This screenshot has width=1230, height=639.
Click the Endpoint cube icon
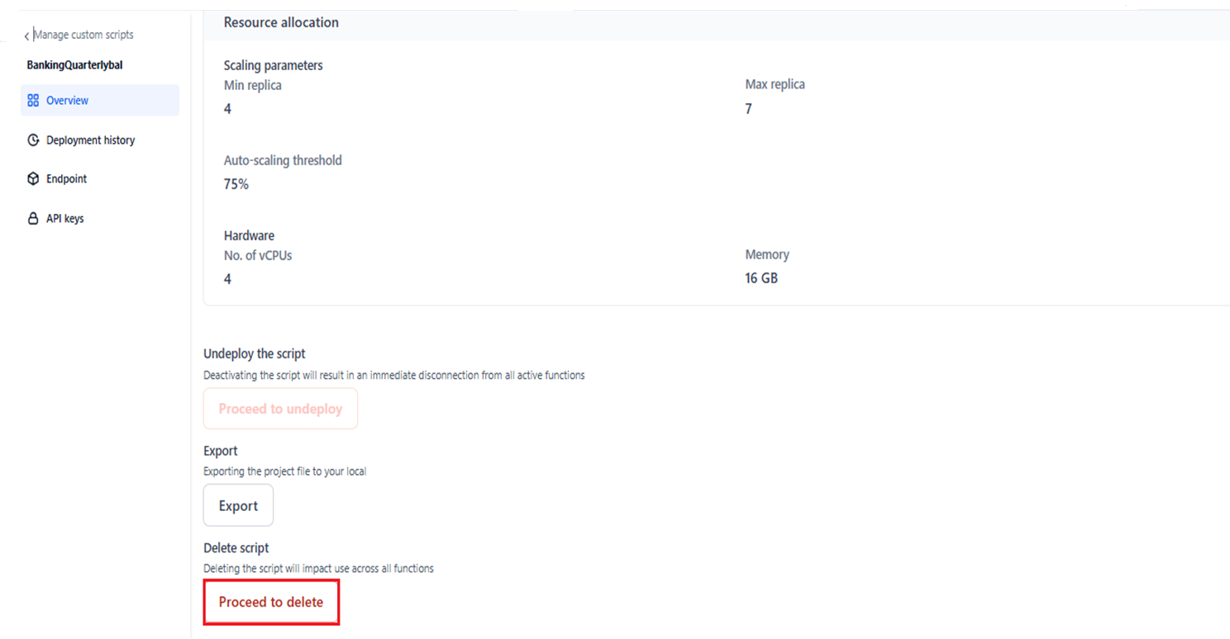33,179
